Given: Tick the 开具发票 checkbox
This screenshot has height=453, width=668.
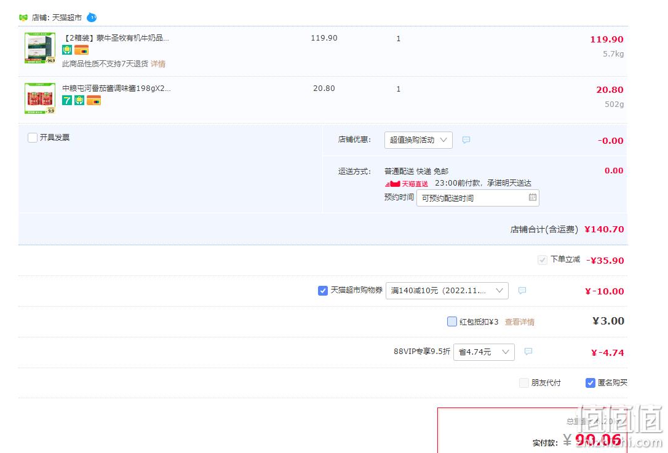Looking at the screenshot, I should pyautogui.click(x=33, y=138).
